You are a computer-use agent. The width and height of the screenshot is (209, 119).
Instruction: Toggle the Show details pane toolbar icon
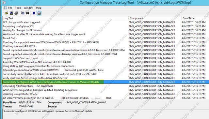39,13
